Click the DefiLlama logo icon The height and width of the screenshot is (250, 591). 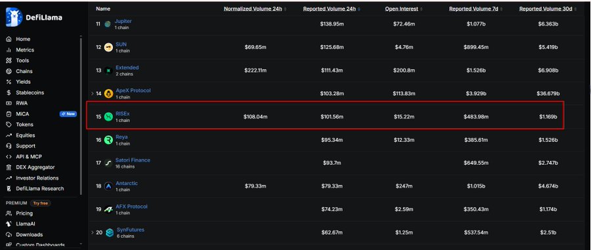coord(14,17)
